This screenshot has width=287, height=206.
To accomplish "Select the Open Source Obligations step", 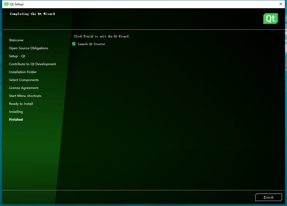I will point(28,48).
